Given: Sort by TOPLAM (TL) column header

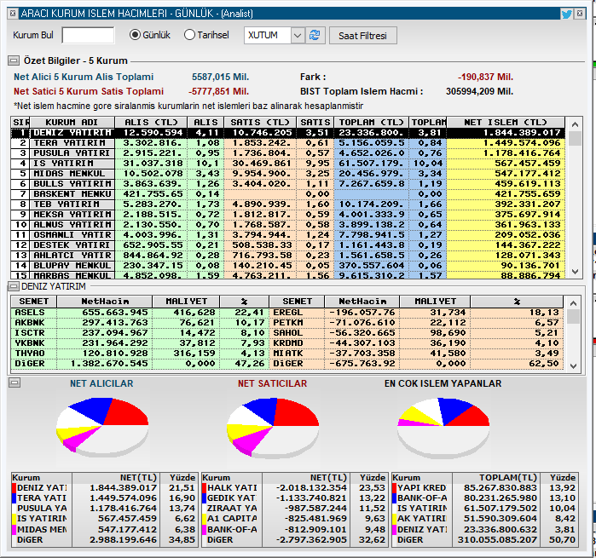Looking at the screenshot, I should point(371,123).
